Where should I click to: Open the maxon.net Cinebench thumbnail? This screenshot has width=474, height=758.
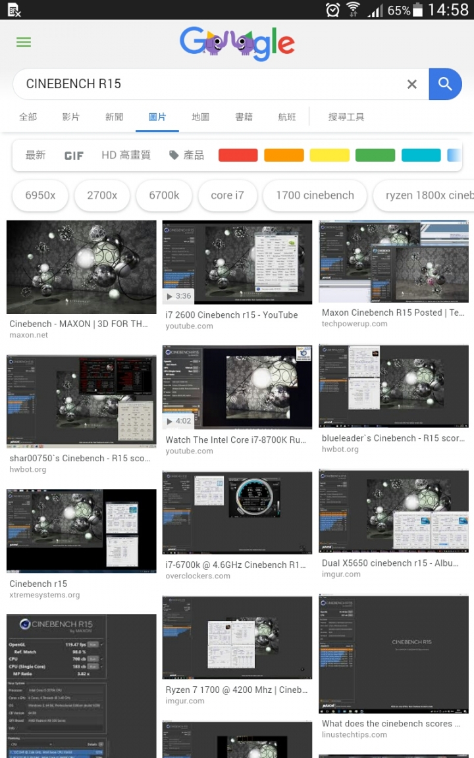click(x=81, y=267)
